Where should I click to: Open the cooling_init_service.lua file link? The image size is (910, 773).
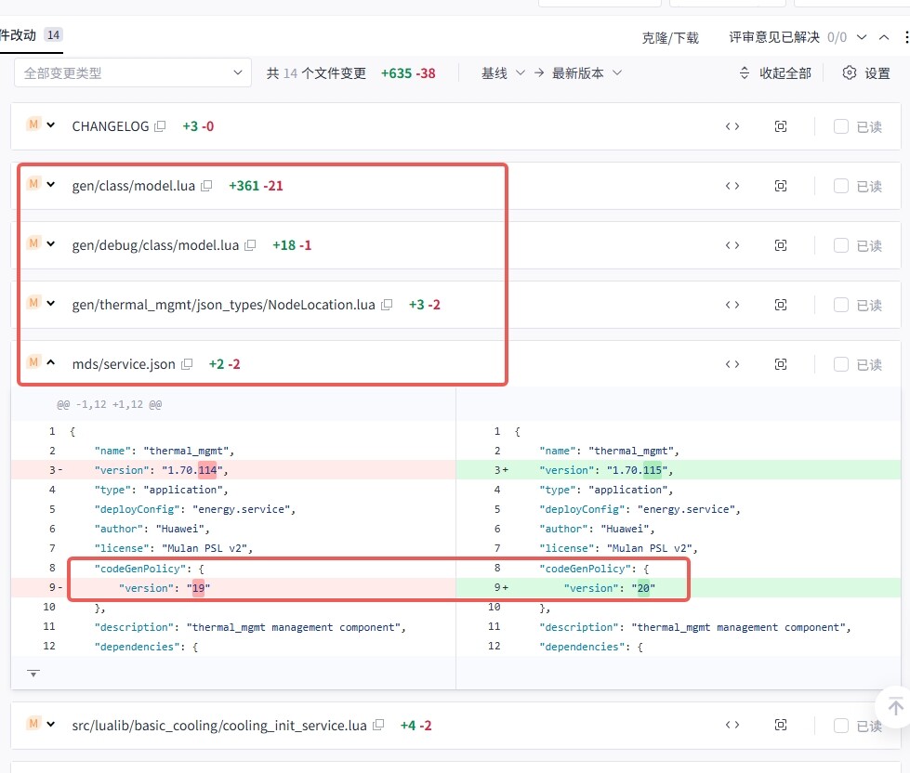pos(219,725)
